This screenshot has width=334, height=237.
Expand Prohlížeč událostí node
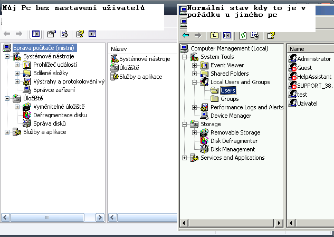(17, 65)
